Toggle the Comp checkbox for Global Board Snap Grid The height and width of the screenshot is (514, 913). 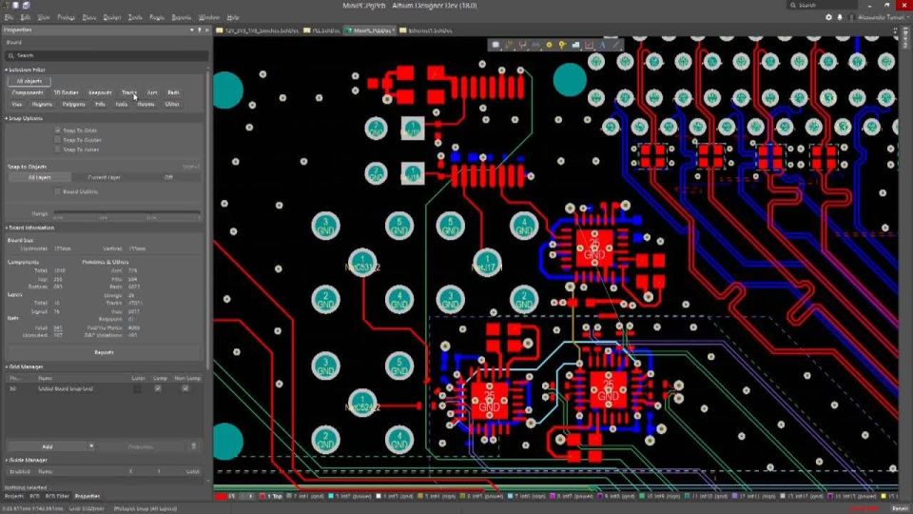click(x=158, y=388)
